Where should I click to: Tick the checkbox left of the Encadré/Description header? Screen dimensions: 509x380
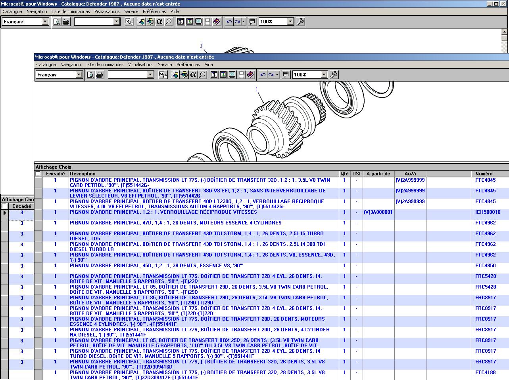coord(38,174)
